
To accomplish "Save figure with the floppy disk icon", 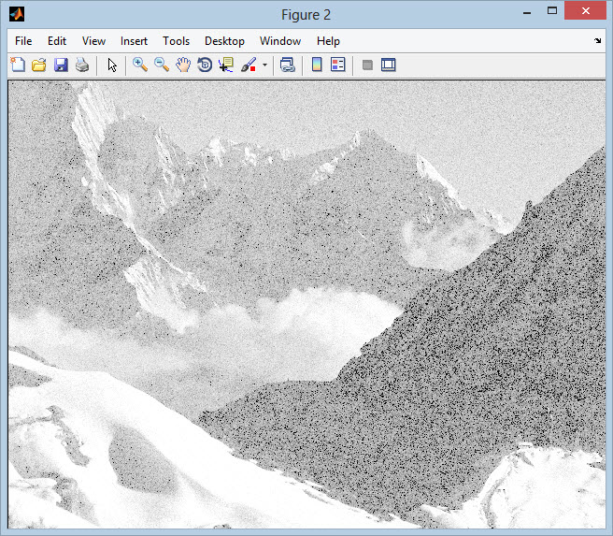I will pos(61,65).
